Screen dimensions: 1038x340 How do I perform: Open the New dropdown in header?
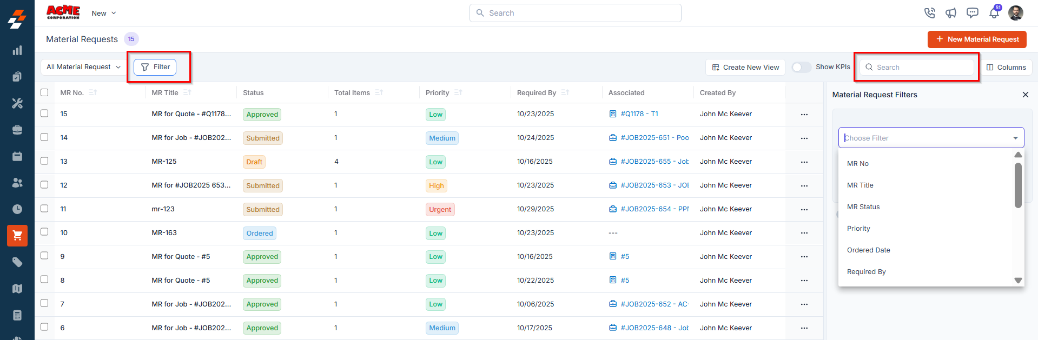(104, 13)
